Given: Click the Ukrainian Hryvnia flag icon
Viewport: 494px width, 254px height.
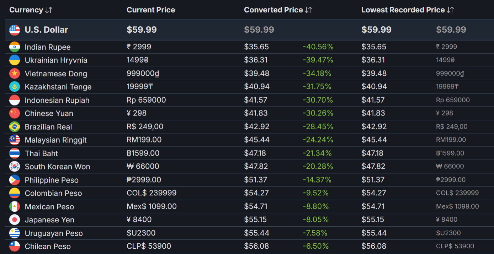Looking at the screenshot, I should (x=15, y=60).
